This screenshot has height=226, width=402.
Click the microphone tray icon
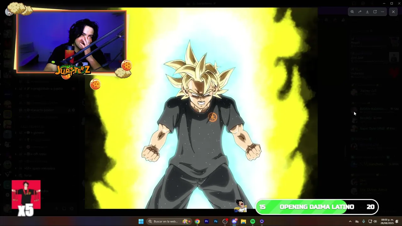pos(363,221)
